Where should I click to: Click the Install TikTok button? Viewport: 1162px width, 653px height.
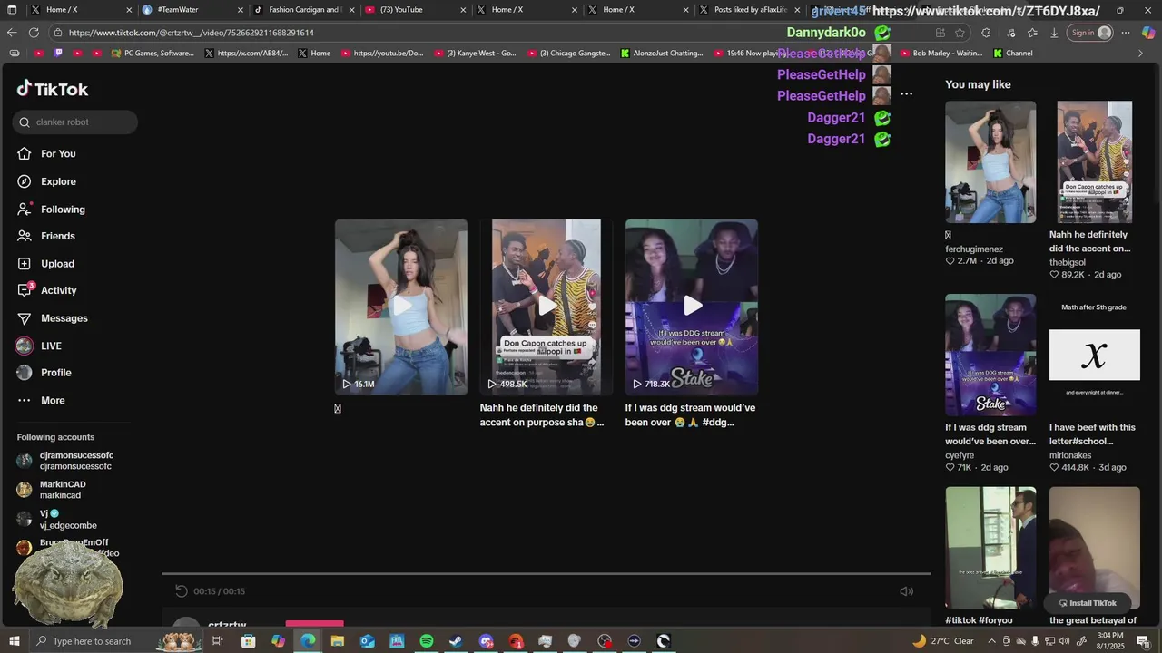1088,603
